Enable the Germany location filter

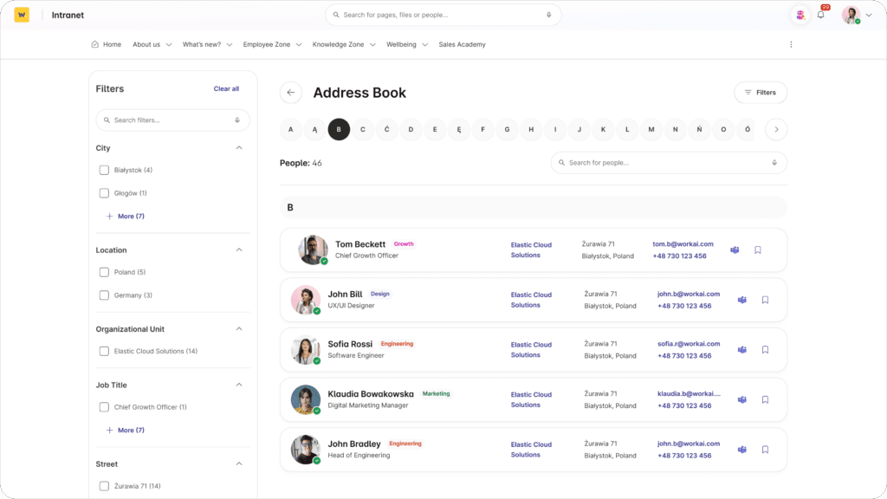[x=104, y=295]
